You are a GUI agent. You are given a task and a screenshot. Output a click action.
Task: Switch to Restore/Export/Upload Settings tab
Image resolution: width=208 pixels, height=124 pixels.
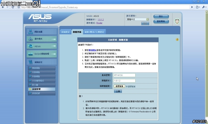94,32
